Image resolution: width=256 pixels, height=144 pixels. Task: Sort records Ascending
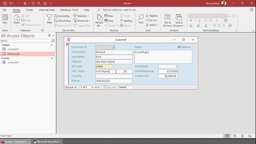[62, 16]
